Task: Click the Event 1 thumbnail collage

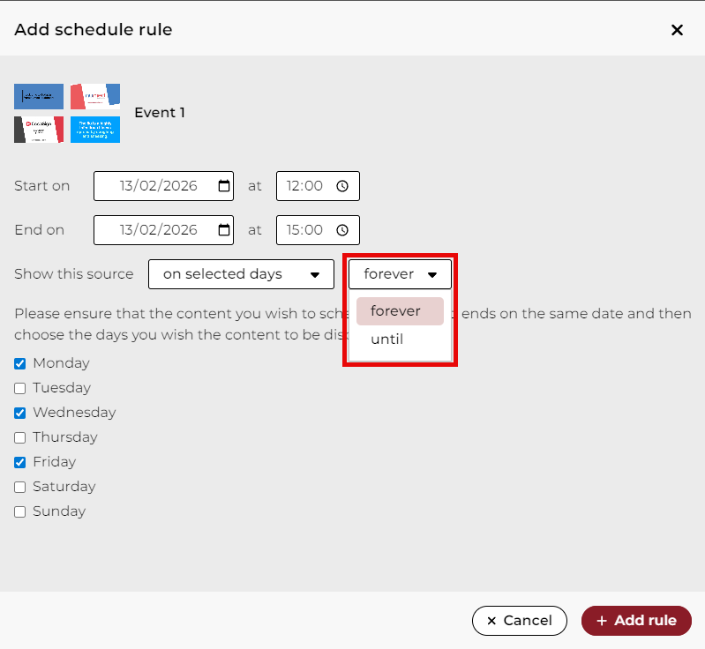Action: point(67,113)
